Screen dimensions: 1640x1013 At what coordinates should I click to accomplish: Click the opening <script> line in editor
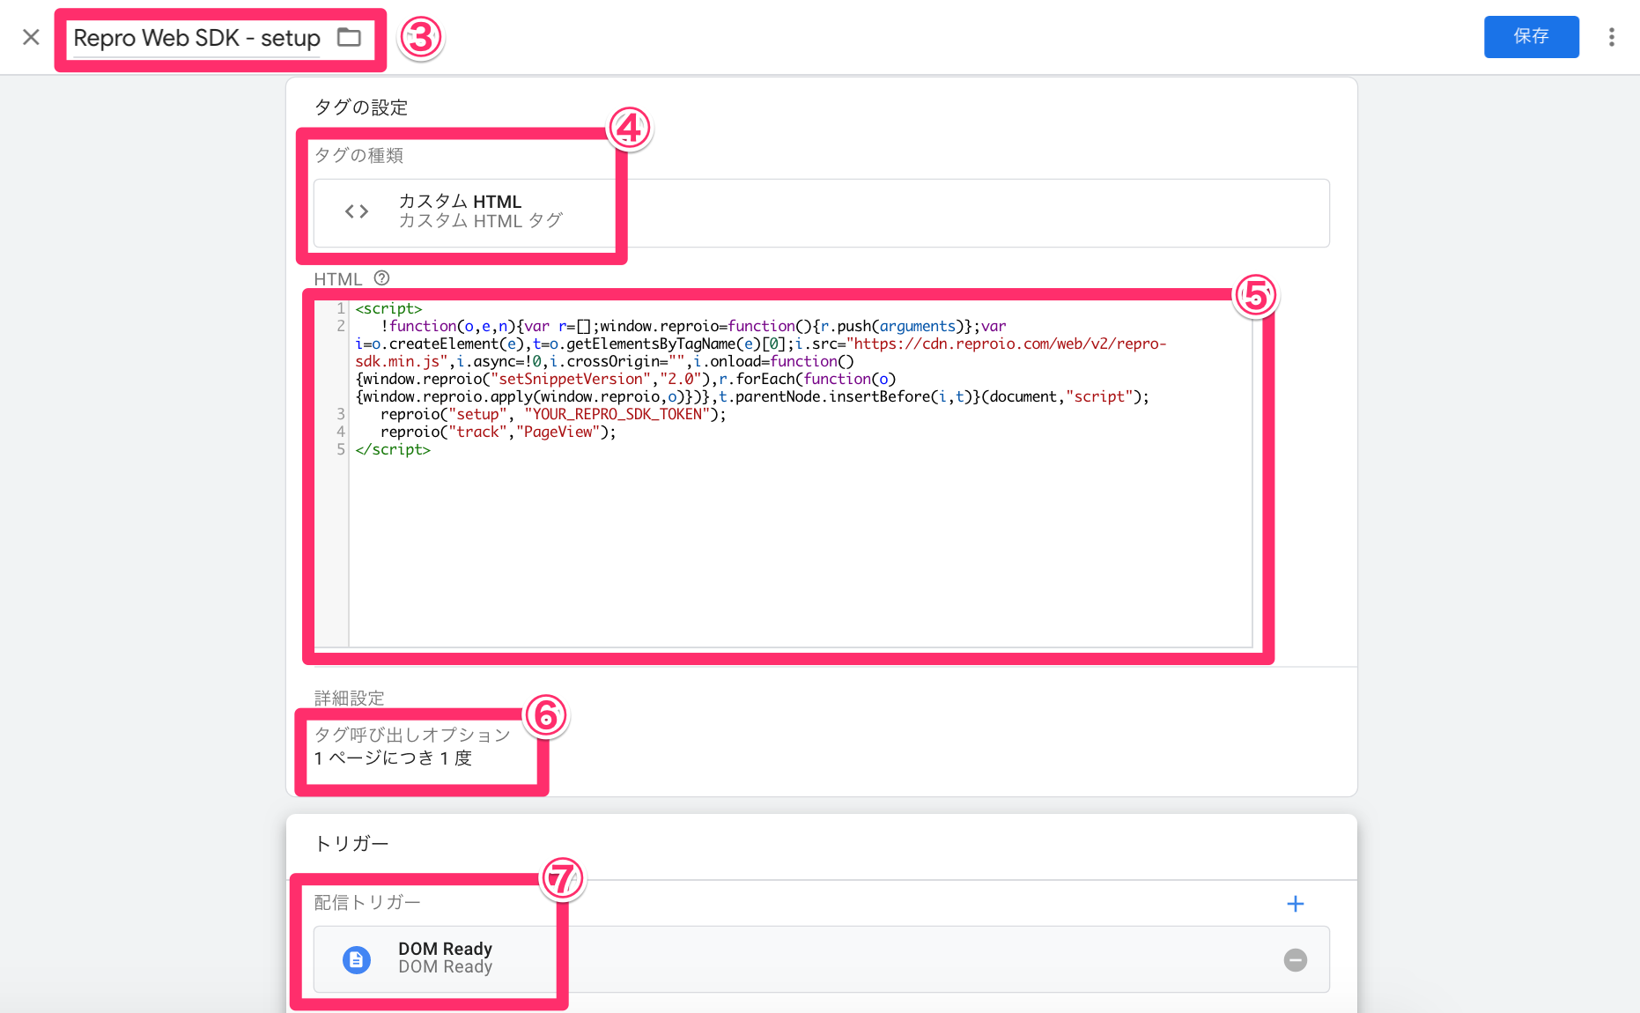pos(388,309)
